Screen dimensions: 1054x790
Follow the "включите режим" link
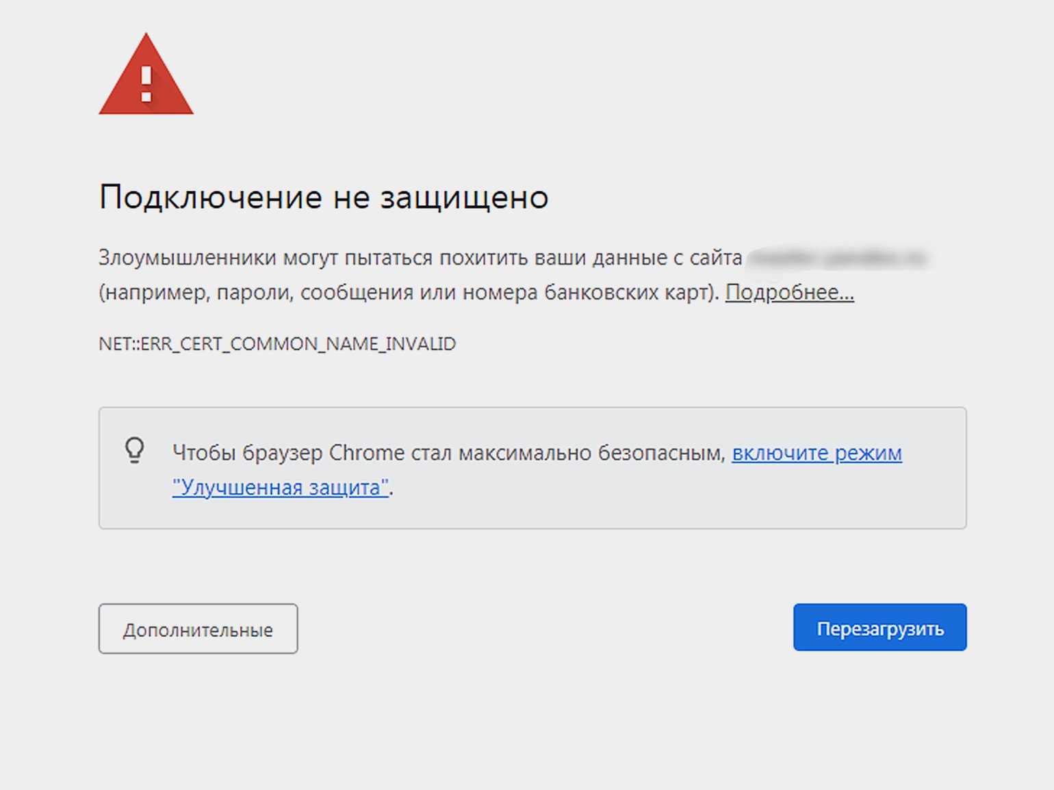pyautogui.click(x=817, y=453)
